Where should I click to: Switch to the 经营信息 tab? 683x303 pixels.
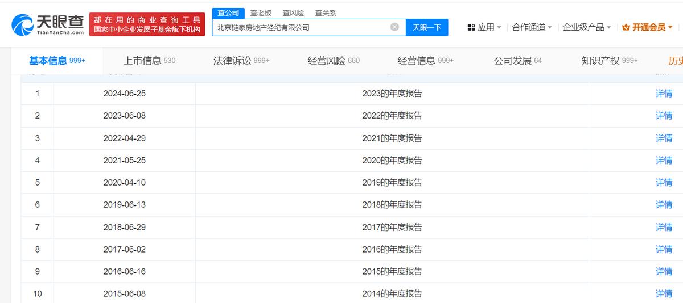click(425, 61)
